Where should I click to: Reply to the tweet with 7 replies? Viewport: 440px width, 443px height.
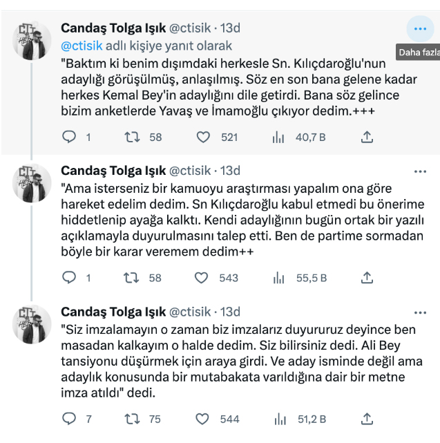(68, 419)
